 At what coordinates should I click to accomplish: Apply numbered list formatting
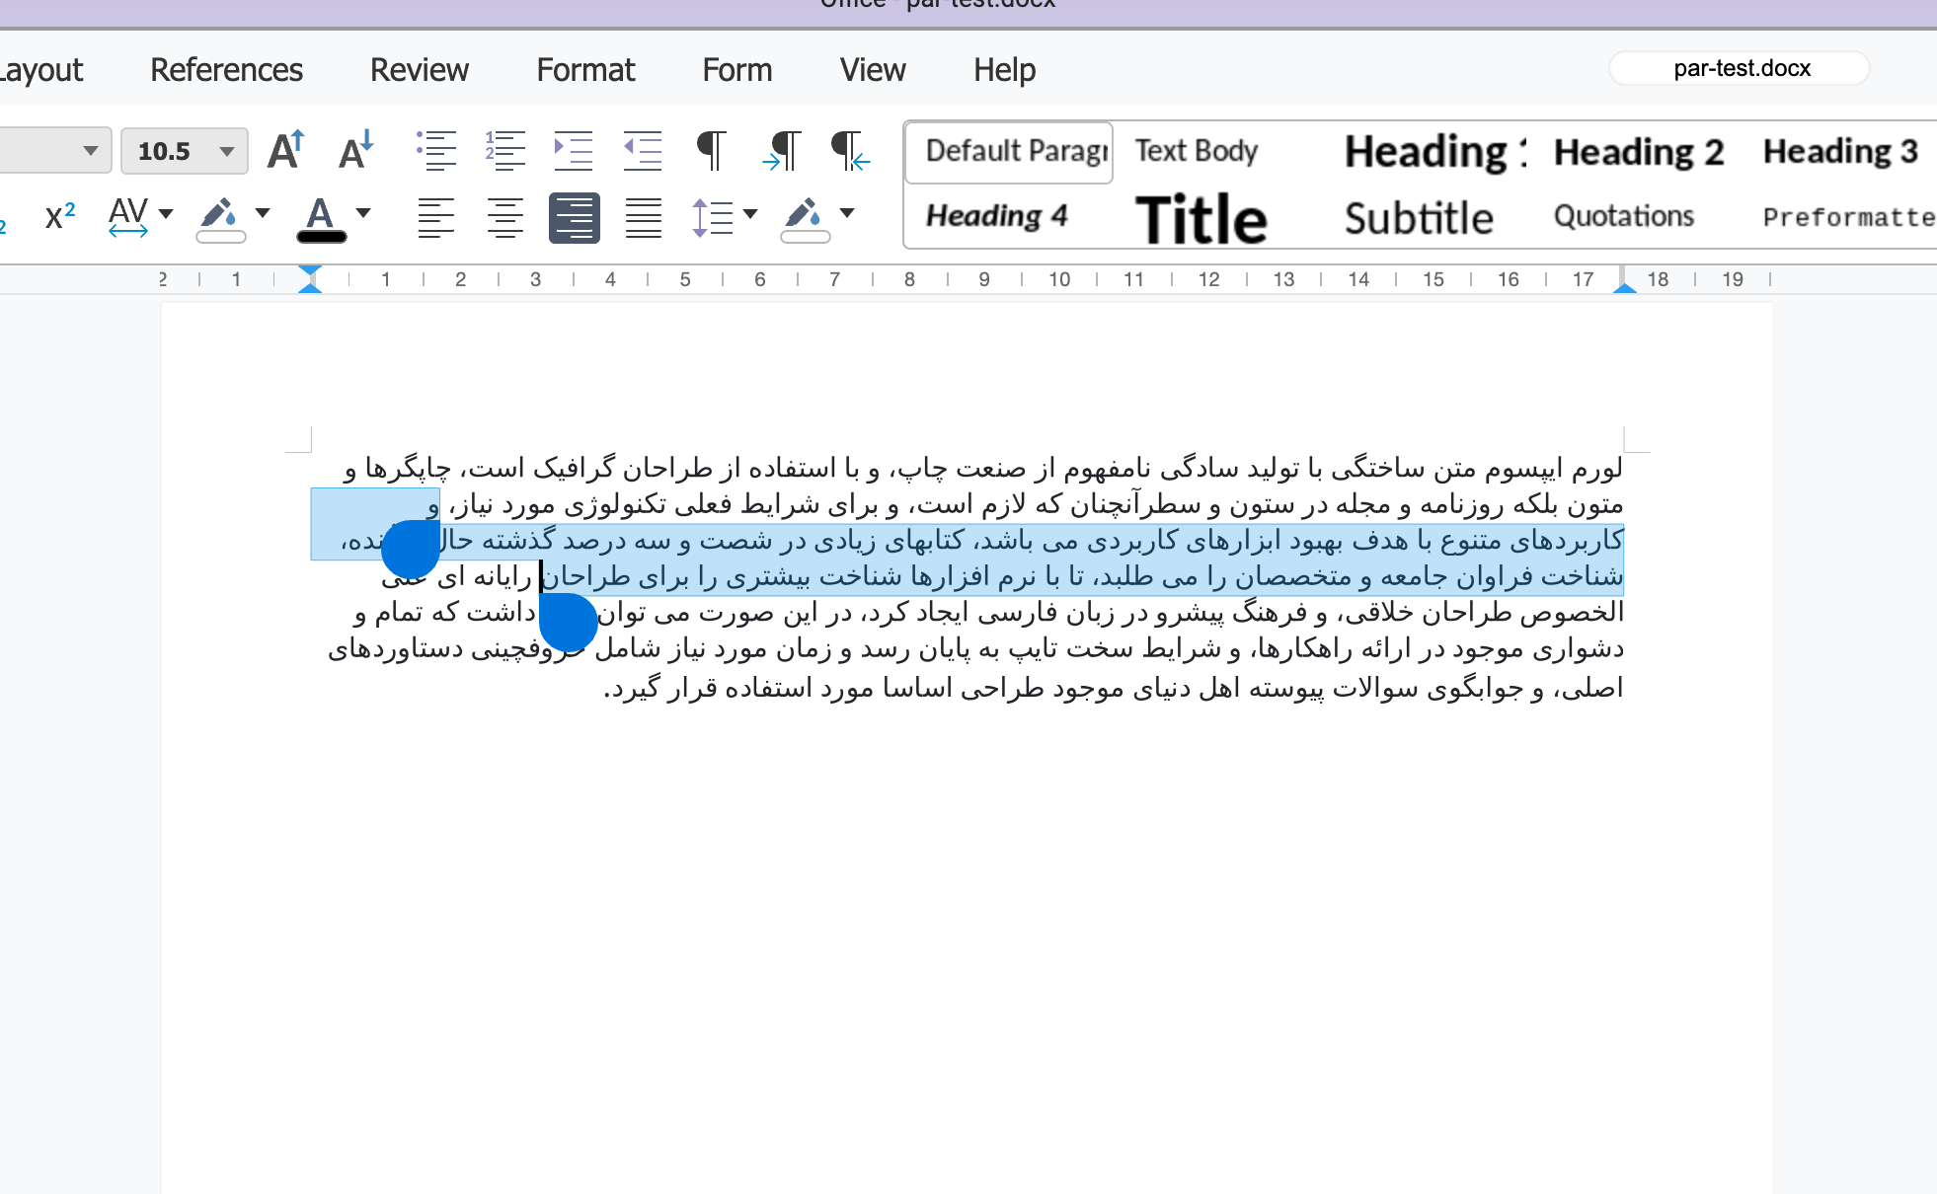pyautogui.click(x=504, y=151)
